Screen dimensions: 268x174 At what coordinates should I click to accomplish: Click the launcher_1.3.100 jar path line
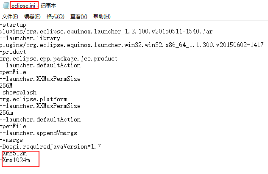[106, 32]
